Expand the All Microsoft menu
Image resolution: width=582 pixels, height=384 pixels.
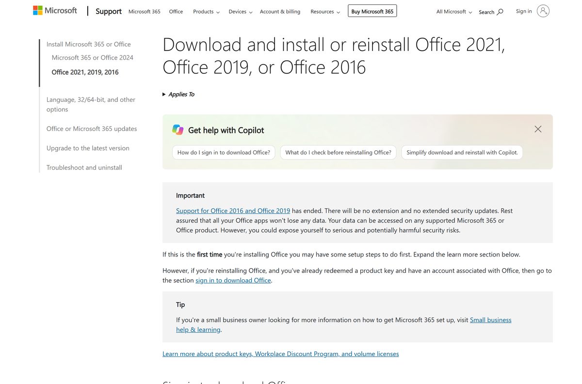click(x=454, y=12)
